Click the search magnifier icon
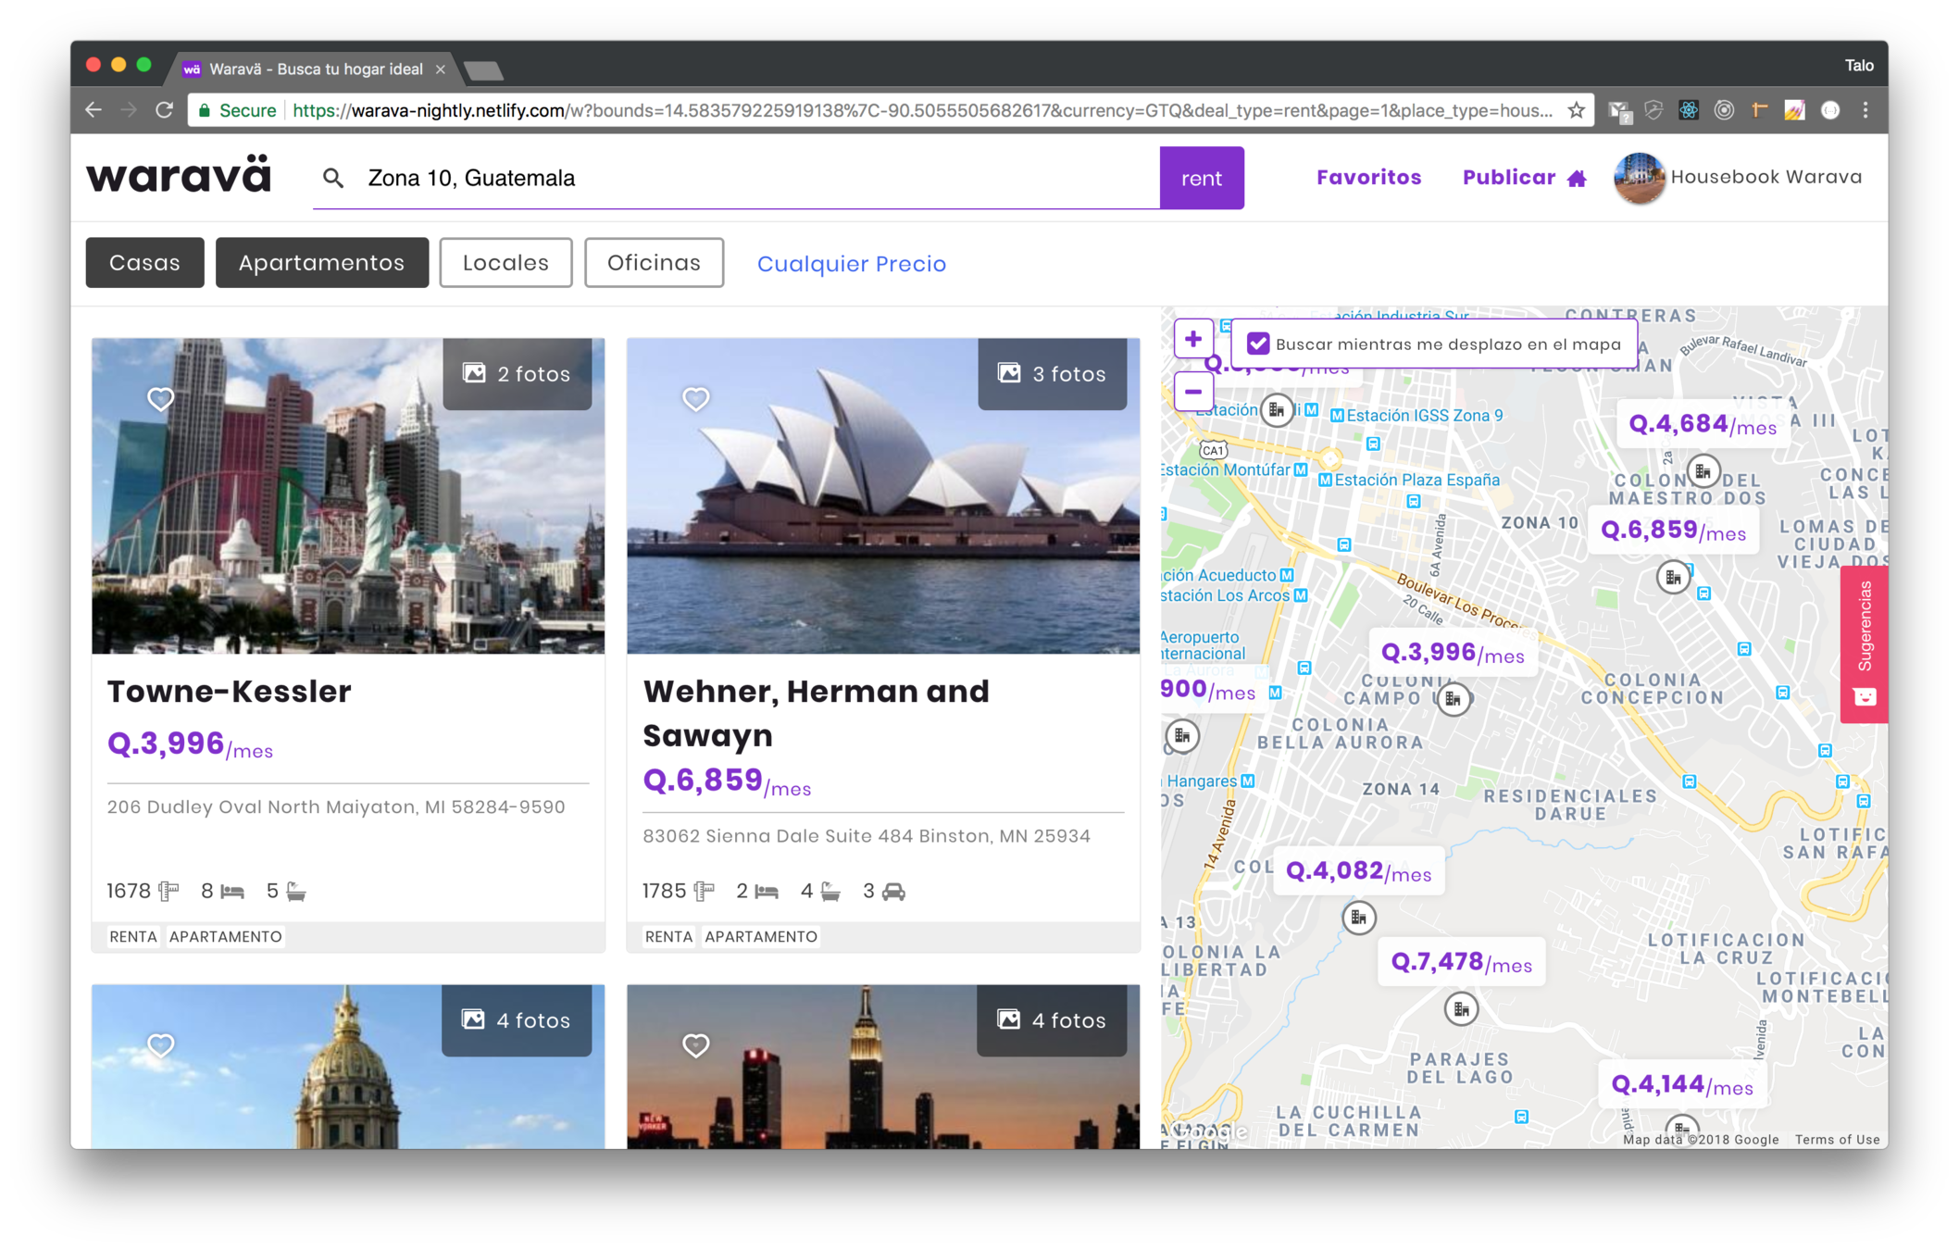Image resolution: width=1959 pixels, height=1250 pixels. coord(333,178)
